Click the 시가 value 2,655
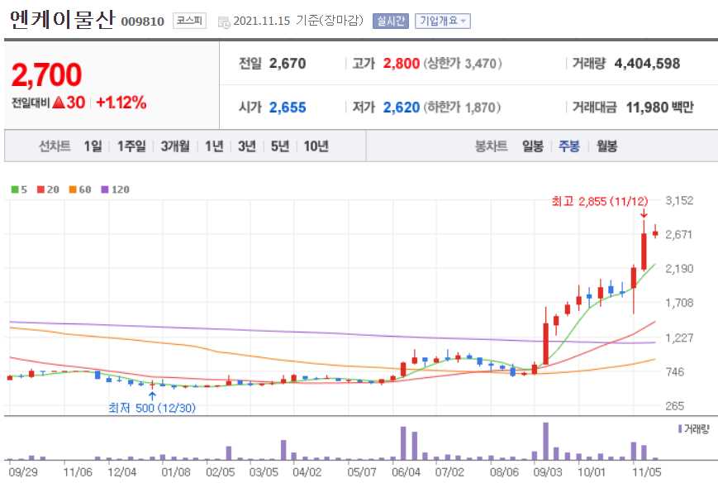The image size is (718, 488). point(288,108)
